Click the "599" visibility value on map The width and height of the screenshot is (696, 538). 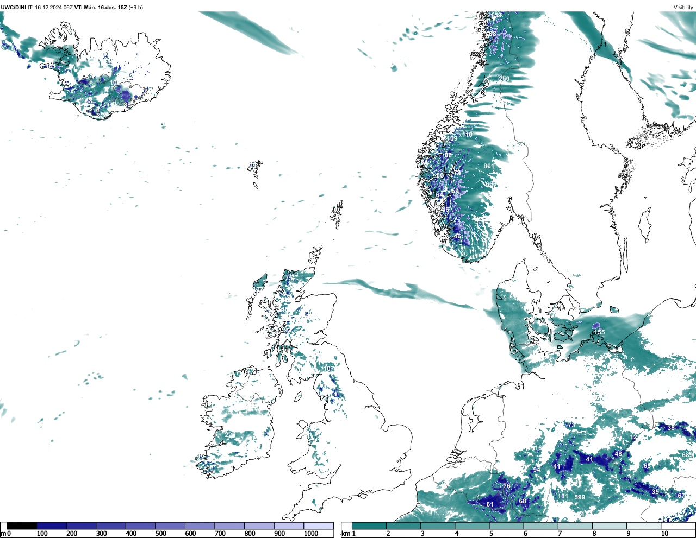pos(580,497)
